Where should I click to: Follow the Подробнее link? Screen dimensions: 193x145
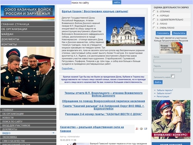(x=68, y=68)
